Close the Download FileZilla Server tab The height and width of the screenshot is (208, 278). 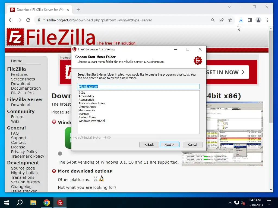coord(68,10)
